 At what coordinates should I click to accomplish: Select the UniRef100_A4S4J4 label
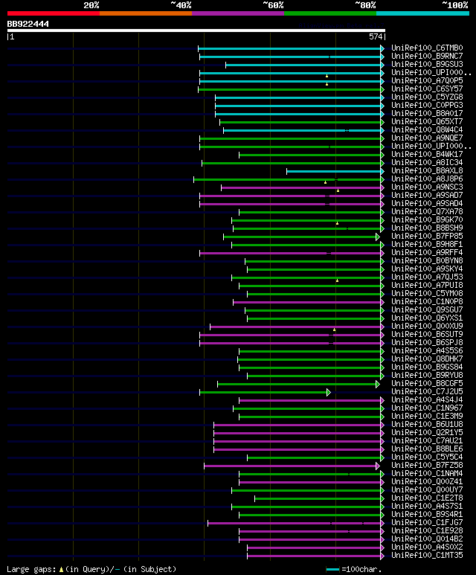point(427,400)
